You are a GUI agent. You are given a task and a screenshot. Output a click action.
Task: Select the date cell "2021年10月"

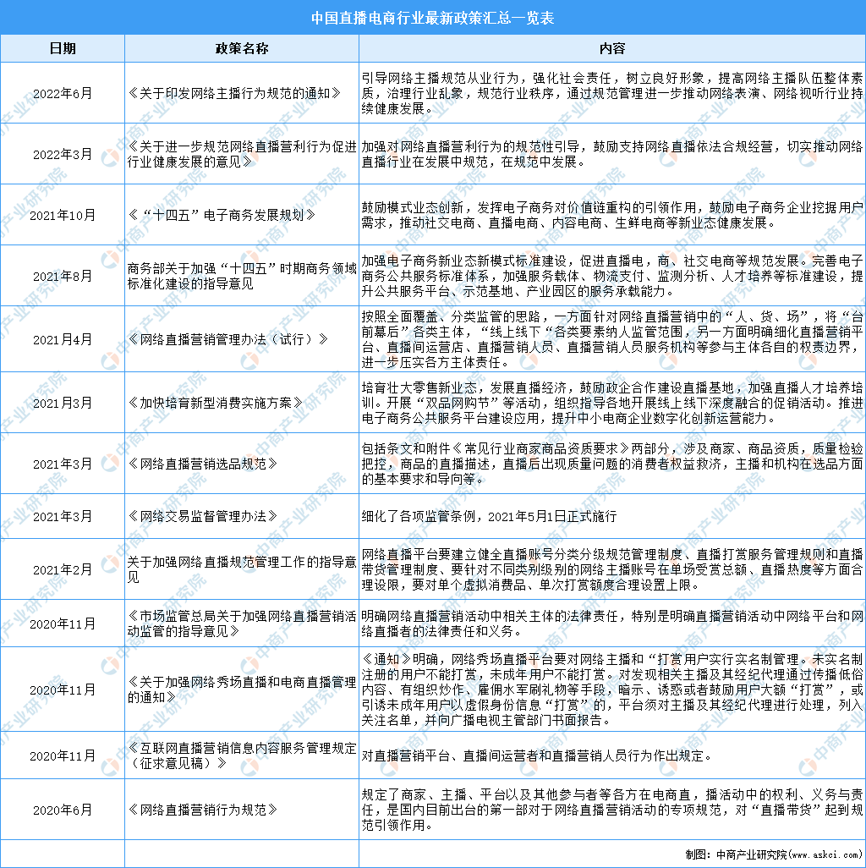[63, 215]
